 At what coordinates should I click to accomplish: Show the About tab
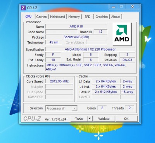click(115, 17)
